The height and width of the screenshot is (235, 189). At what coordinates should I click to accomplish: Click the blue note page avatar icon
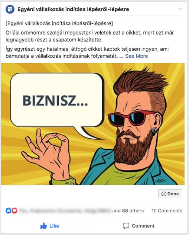pyautogui.click(x=10, y=9)
